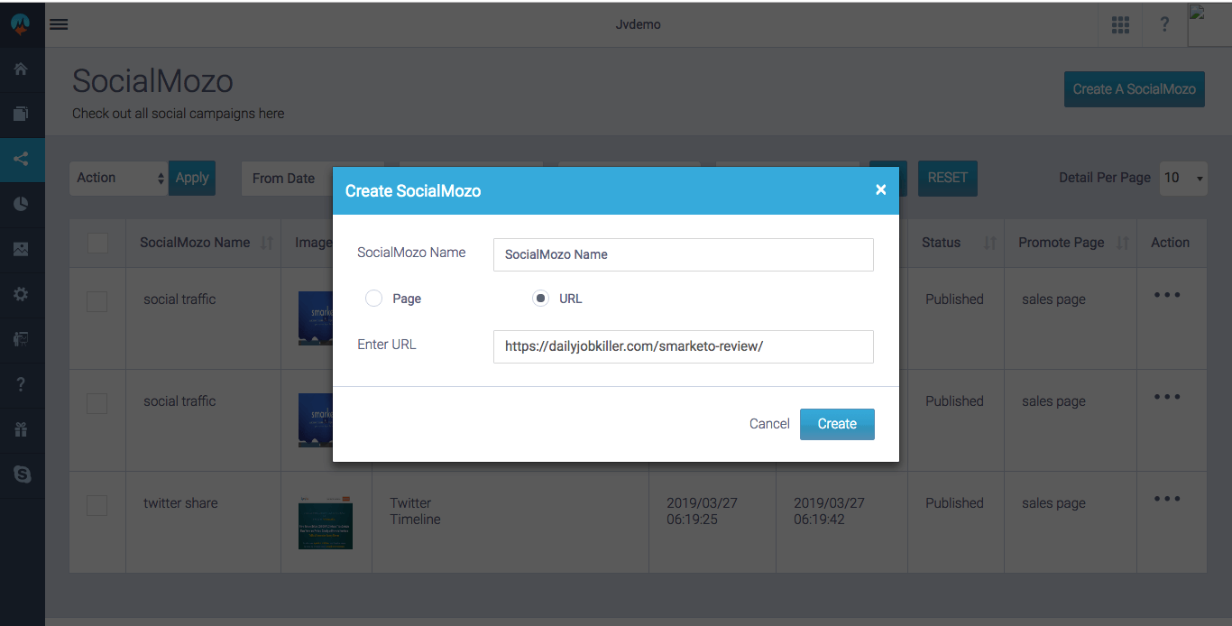Open the profile picture in top bar

[1209, 23]
